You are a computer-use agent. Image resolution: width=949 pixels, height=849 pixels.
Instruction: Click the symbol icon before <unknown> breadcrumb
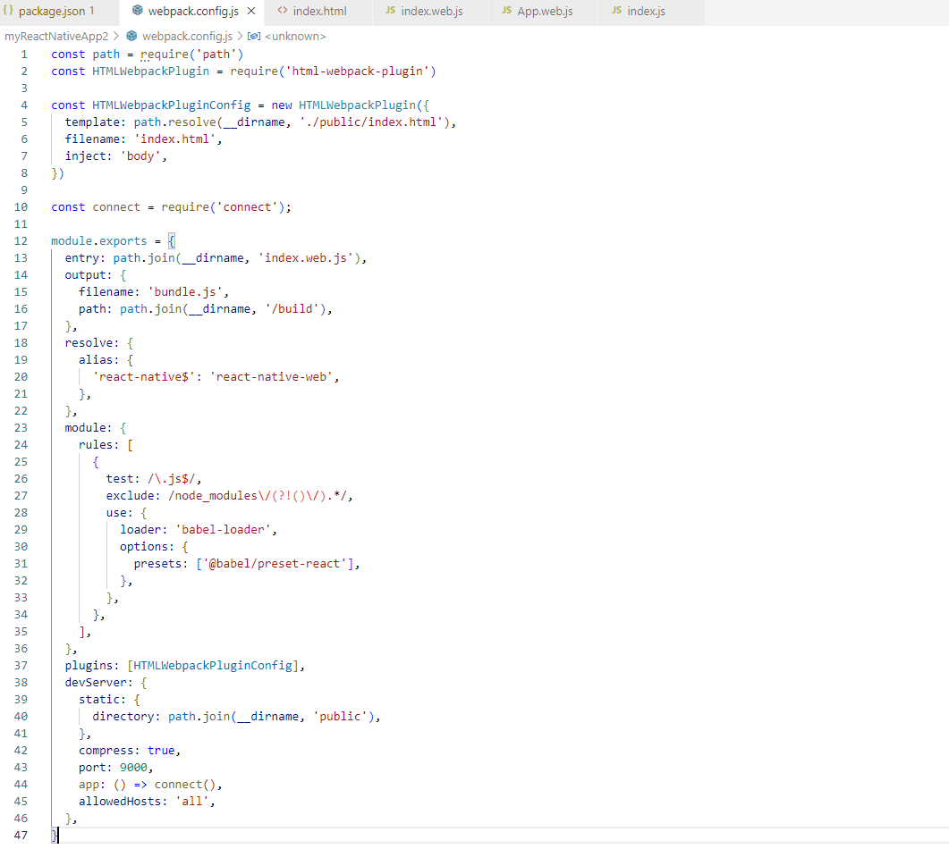pyautogui.click(x=254, y=37)
